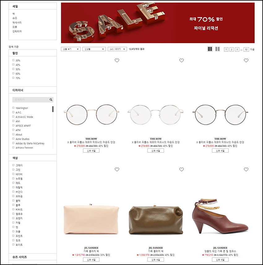Click 신규 세일 under pink clutch
Image resolution: width=263 pixels, height=265 pixels.
coord(91,260)
